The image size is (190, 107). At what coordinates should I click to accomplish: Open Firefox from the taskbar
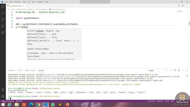[67, 105]
